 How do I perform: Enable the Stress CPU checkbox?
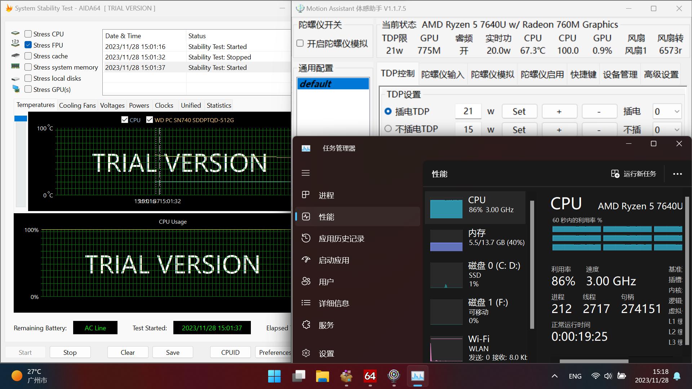click(x=28, y=34)
